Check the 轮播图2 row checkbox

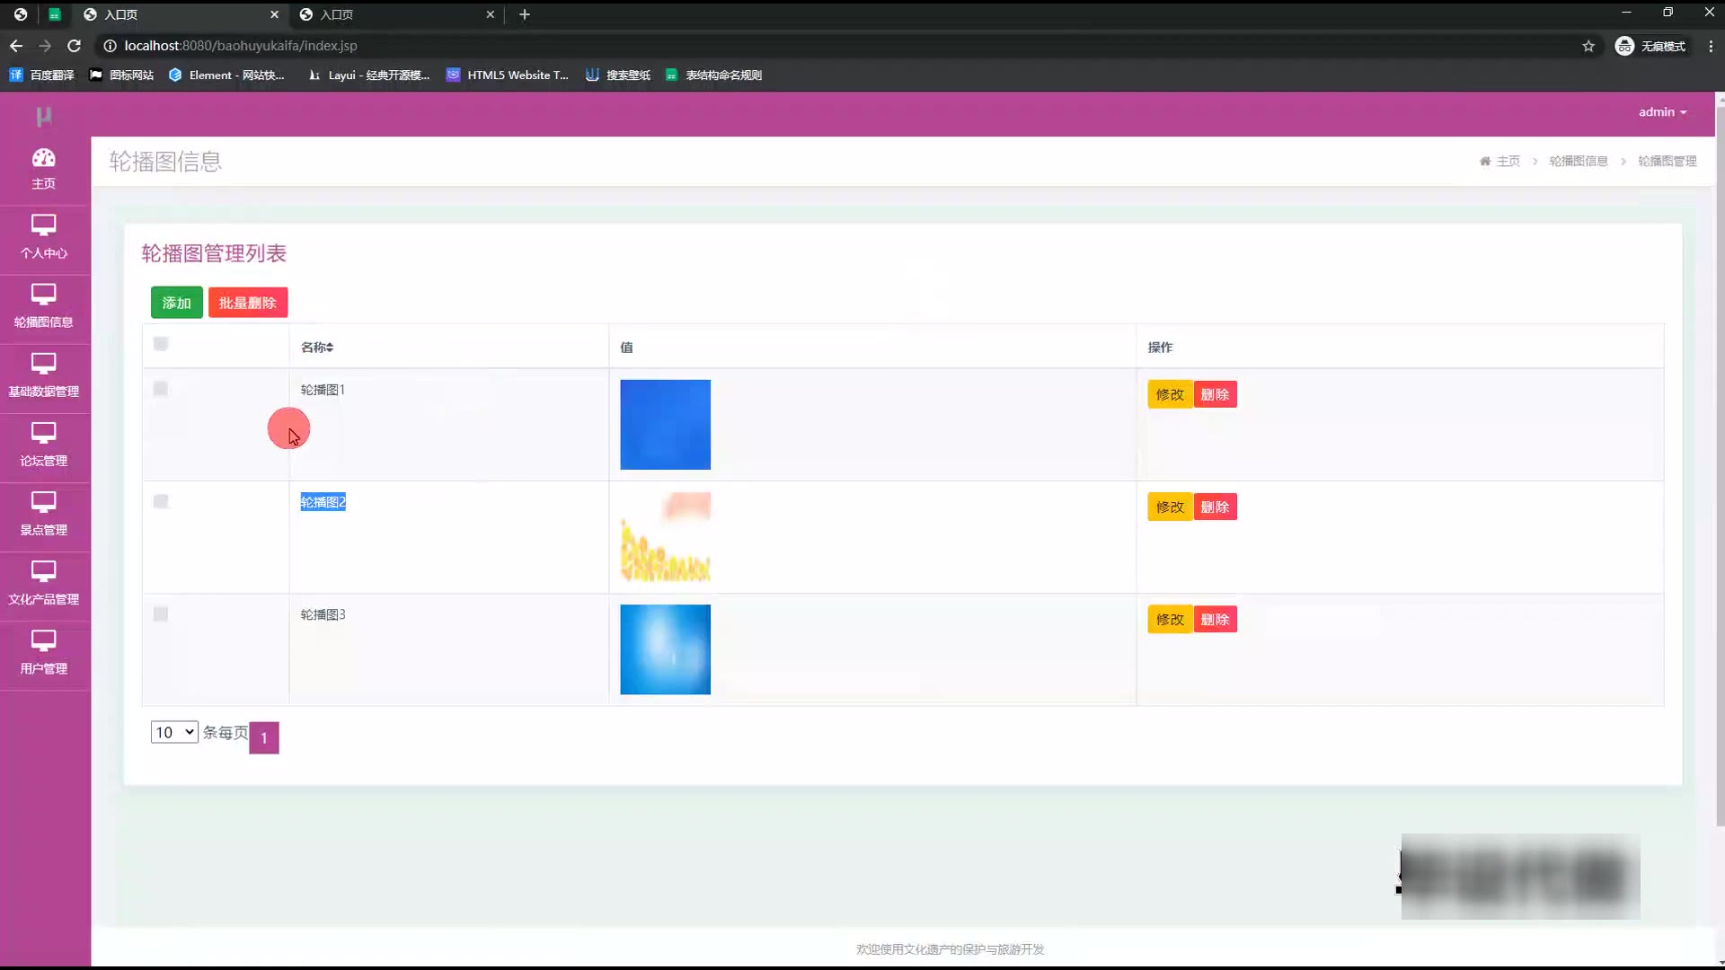[161, 501]
